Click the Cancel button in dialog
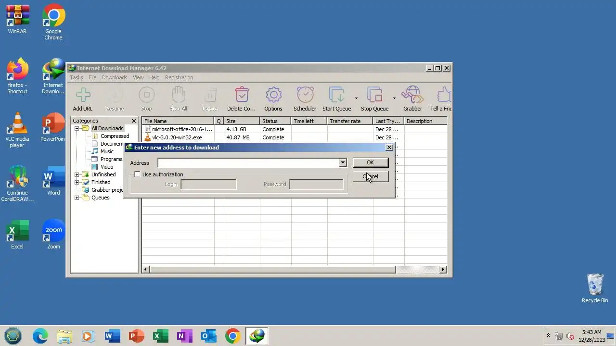The width and height of the screenshot is (616, 346). 370,176
